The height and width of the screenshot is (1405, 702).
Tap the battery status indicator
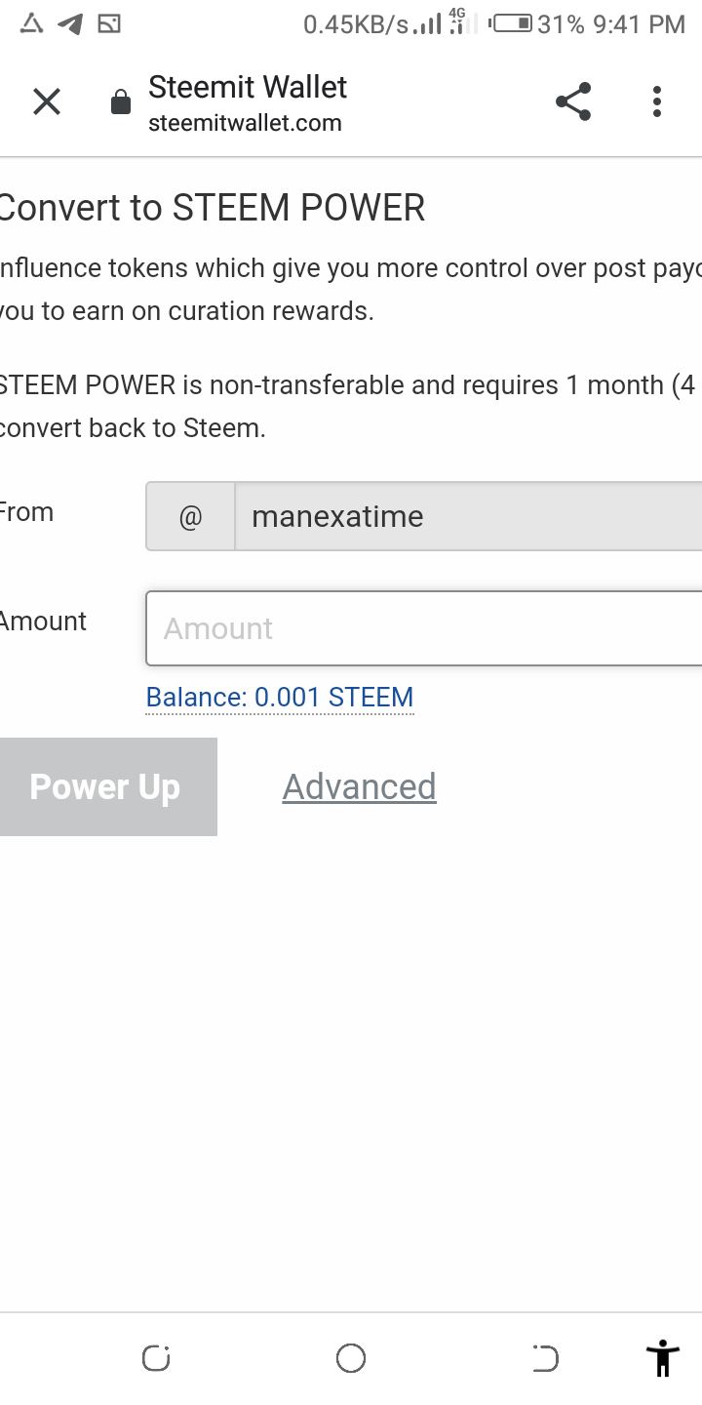(x=511, y=24)
